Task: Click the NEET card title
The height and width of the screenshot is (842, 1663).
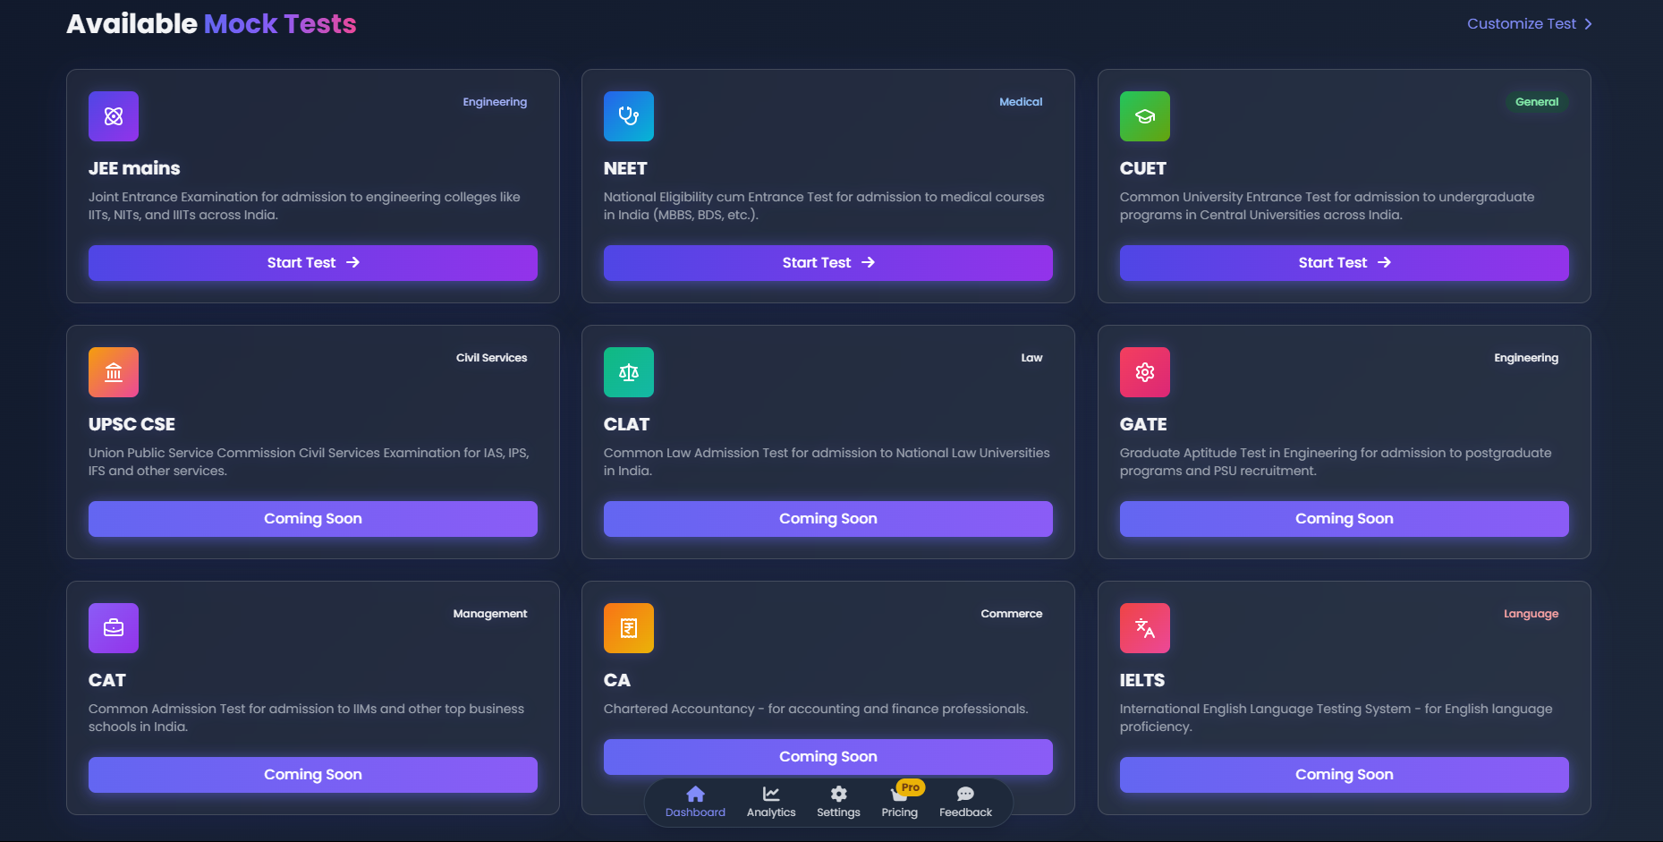Action: pyautogui.click(x=625, y=168)
